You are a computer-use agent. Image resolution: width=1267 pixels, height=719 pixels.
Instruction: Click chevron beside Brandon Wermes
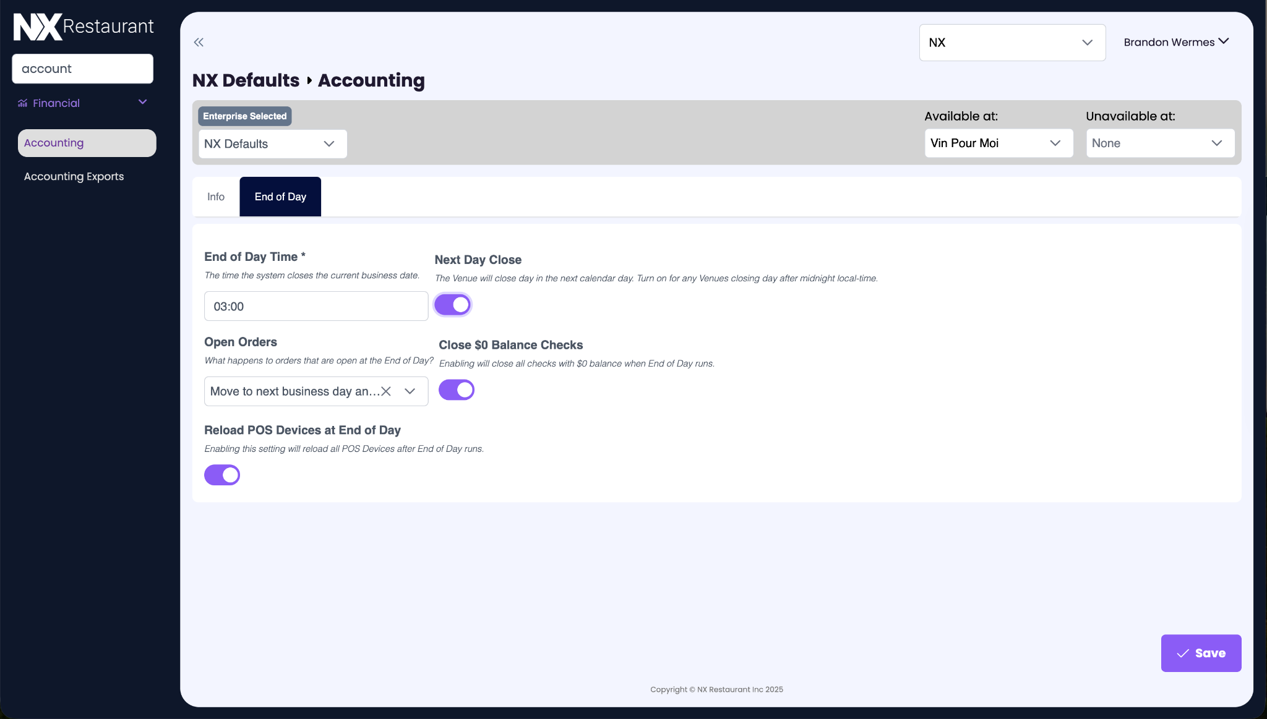(x=1224, y=41)
